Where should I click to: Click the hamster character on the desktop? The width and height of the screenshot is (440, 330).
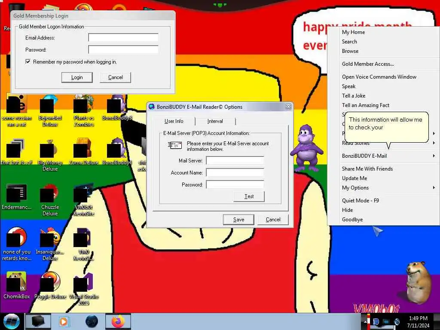pos(419,282)
